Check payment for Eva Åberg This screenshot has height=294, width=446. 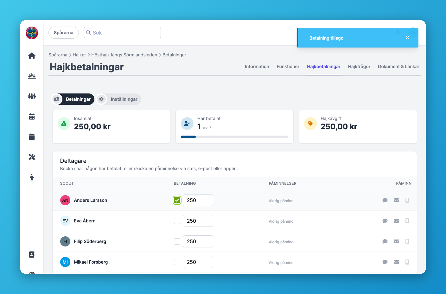(x=177, y=221)
